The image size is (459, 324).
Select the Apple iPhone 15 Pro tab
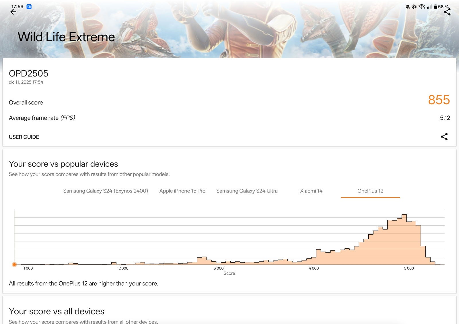coord(182,191)
